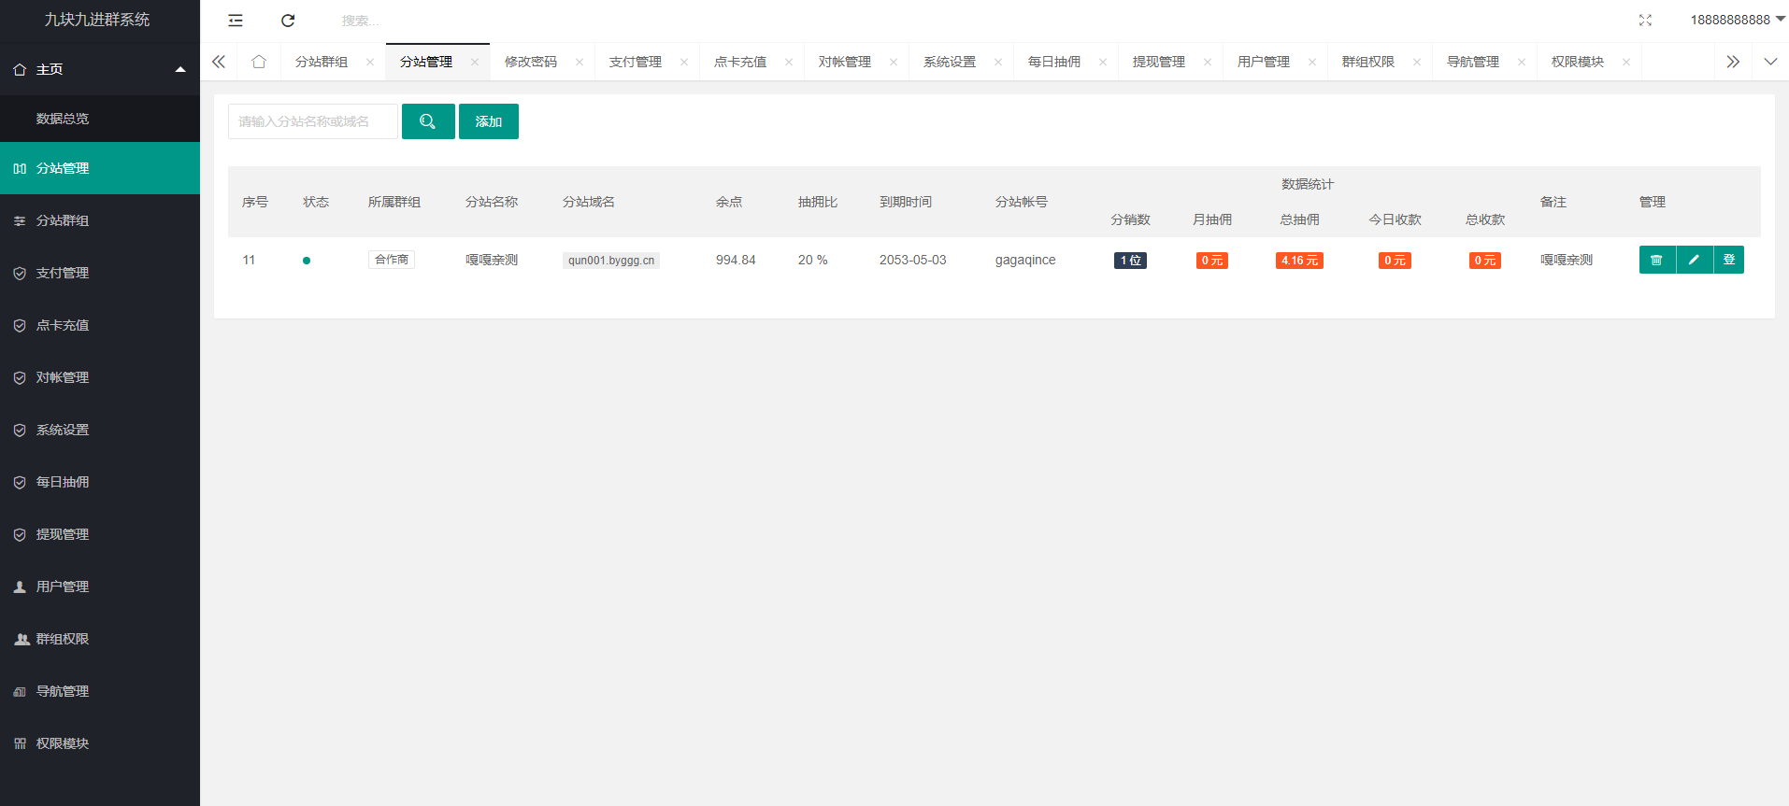Open the qun001.byggg.cn domain link

click(611, 261)
